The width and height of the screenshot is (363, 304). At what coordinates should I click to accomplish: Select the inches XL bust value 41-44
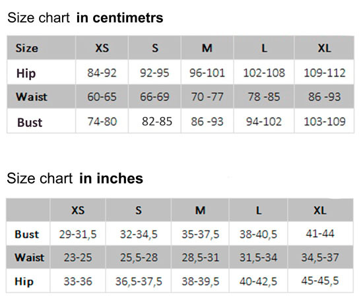320,233
